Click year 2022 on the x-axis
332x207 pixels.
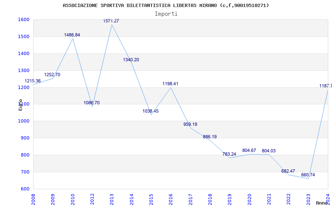[289, 200]
